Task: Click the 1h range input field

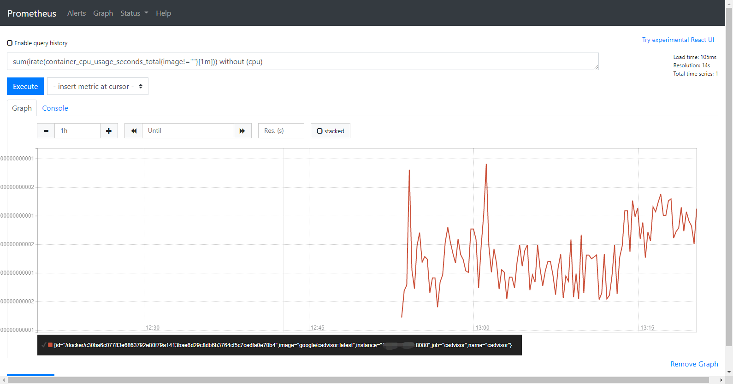Action: click(77, 131)
